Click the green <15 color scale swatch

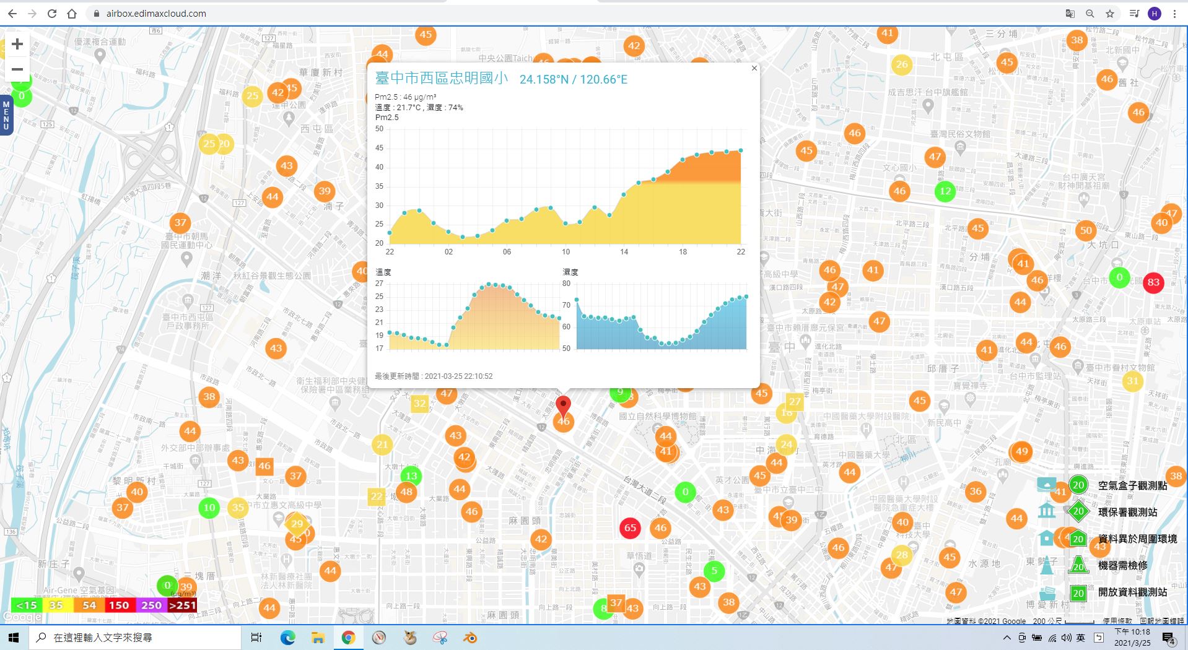27,605
